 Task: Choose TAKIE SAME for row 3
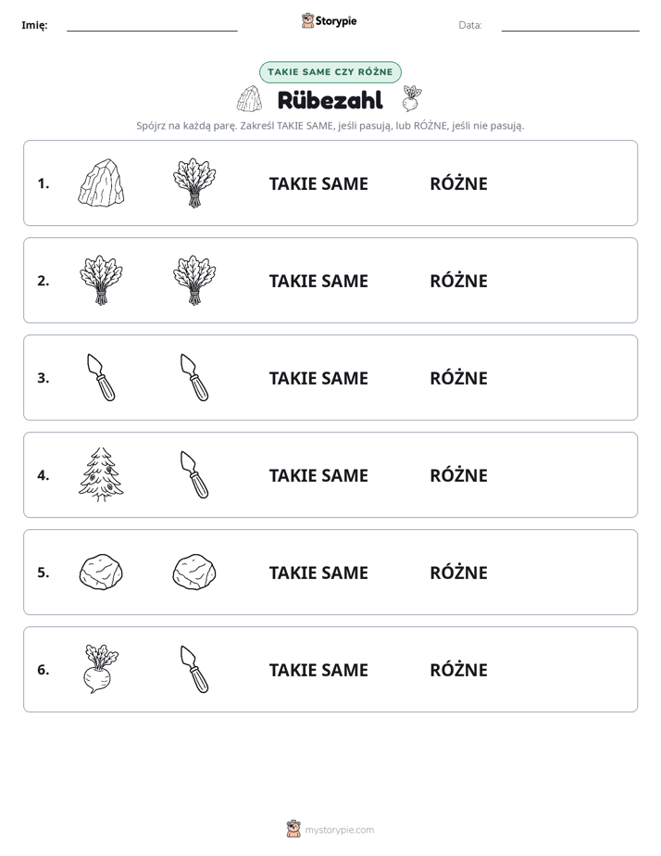[318, 378]
